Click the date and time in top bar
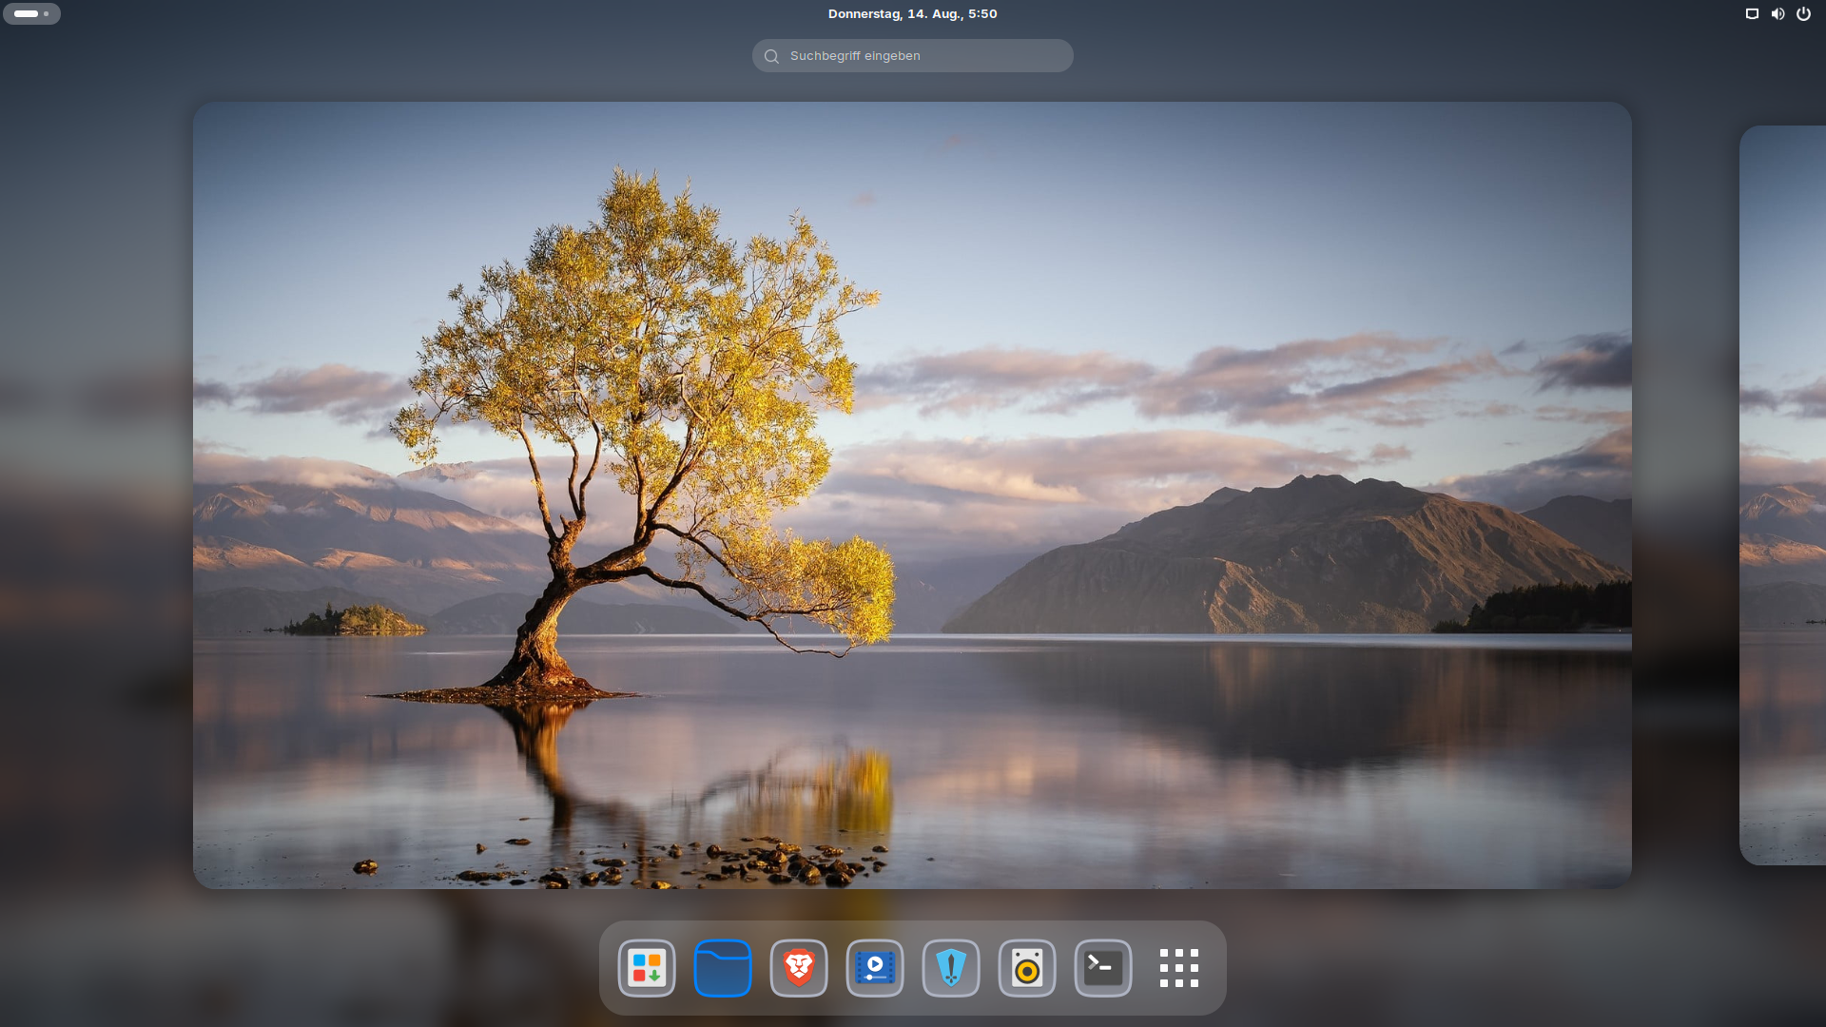 (912, 13)
